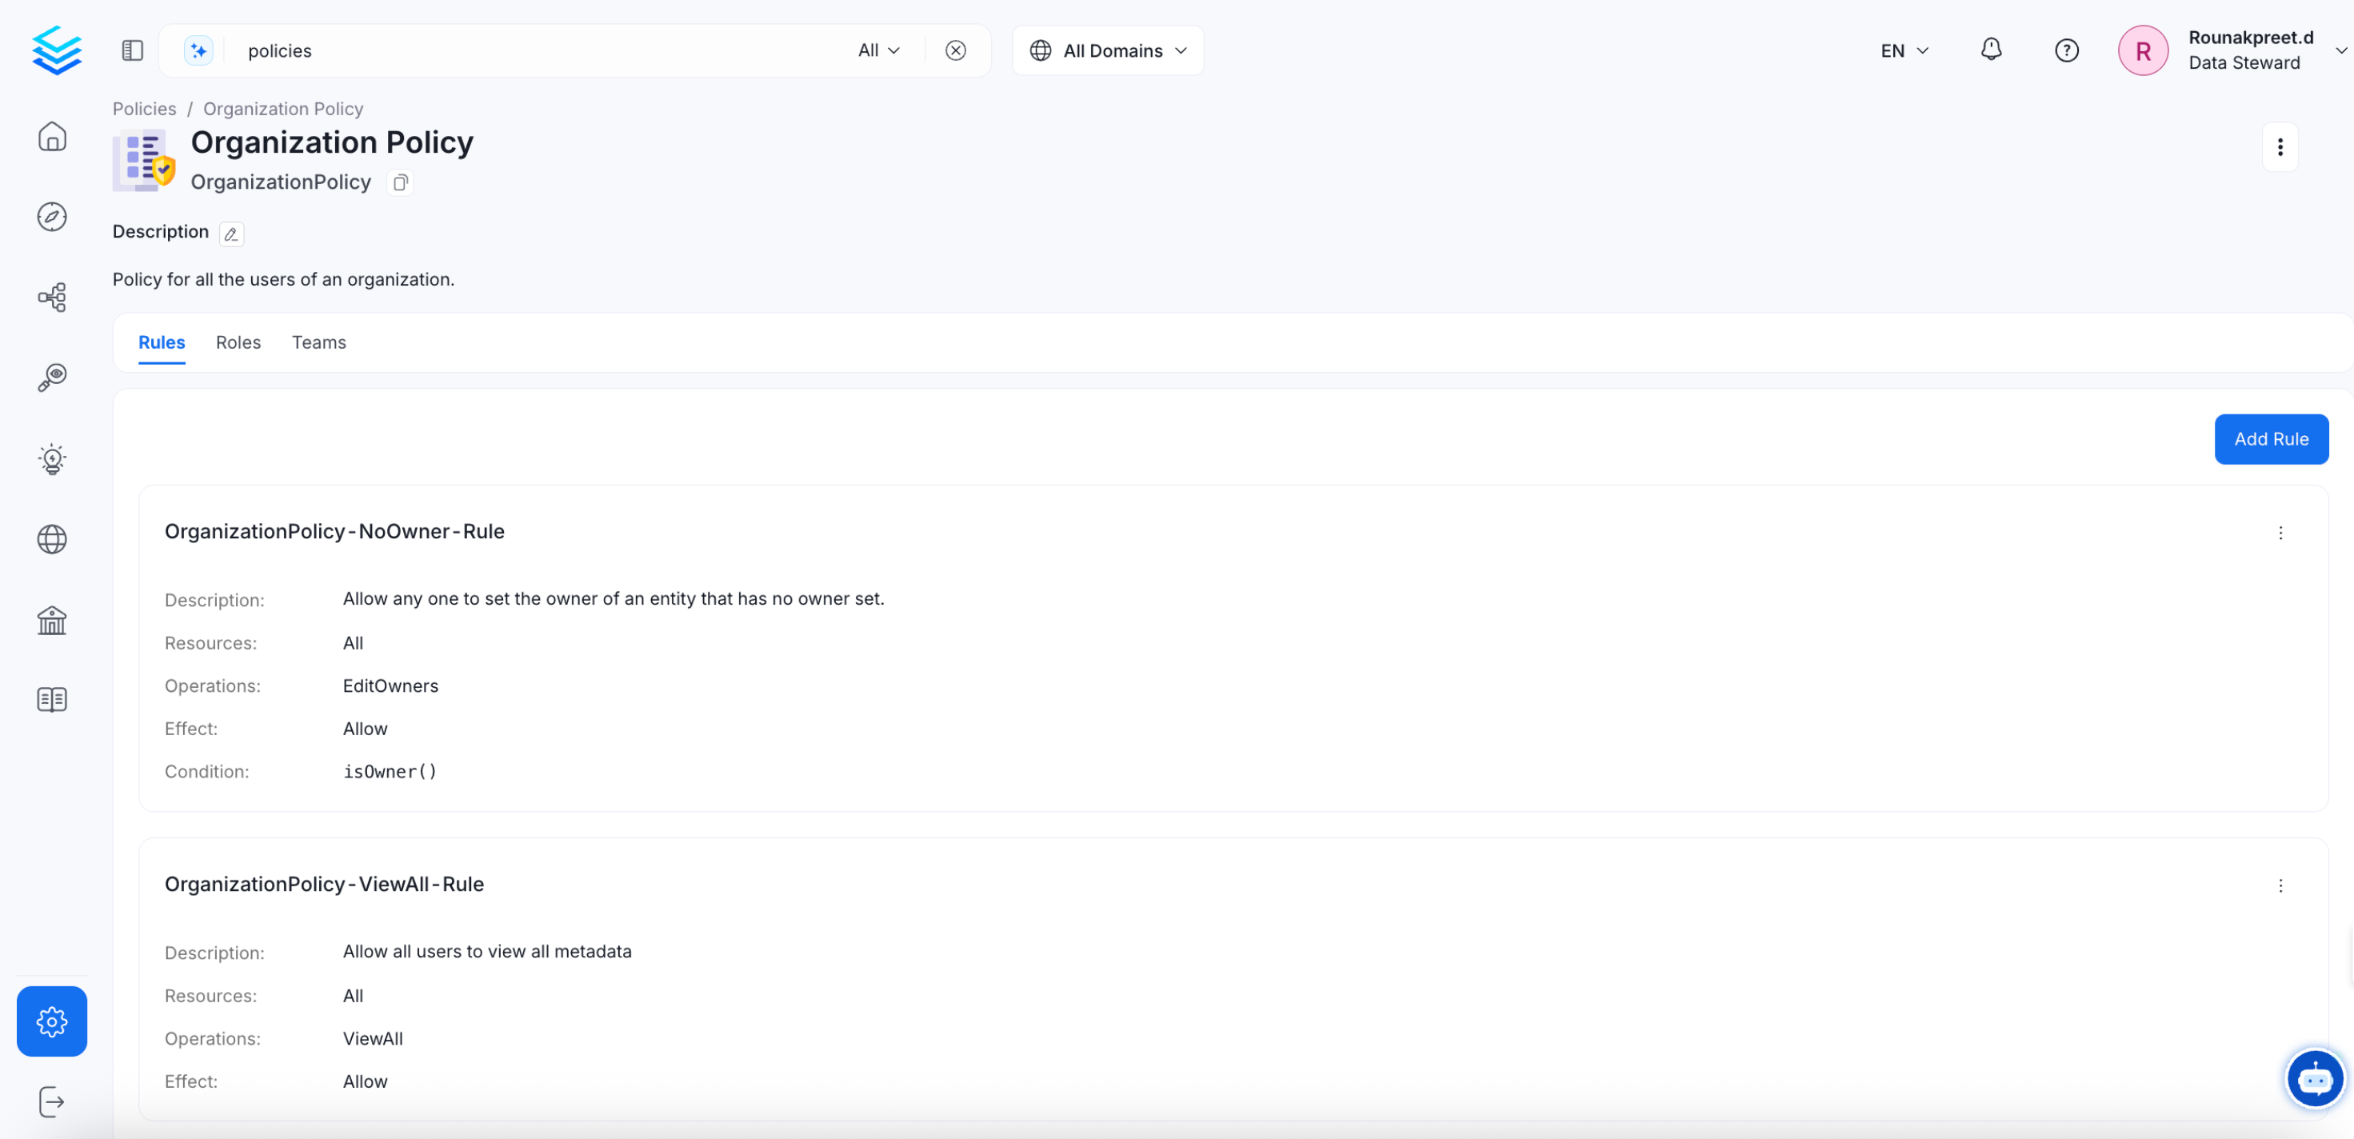Open the Lineage icon in sidebar
The width and height of the screenshot is (2354, 1139).
[52, 297]
